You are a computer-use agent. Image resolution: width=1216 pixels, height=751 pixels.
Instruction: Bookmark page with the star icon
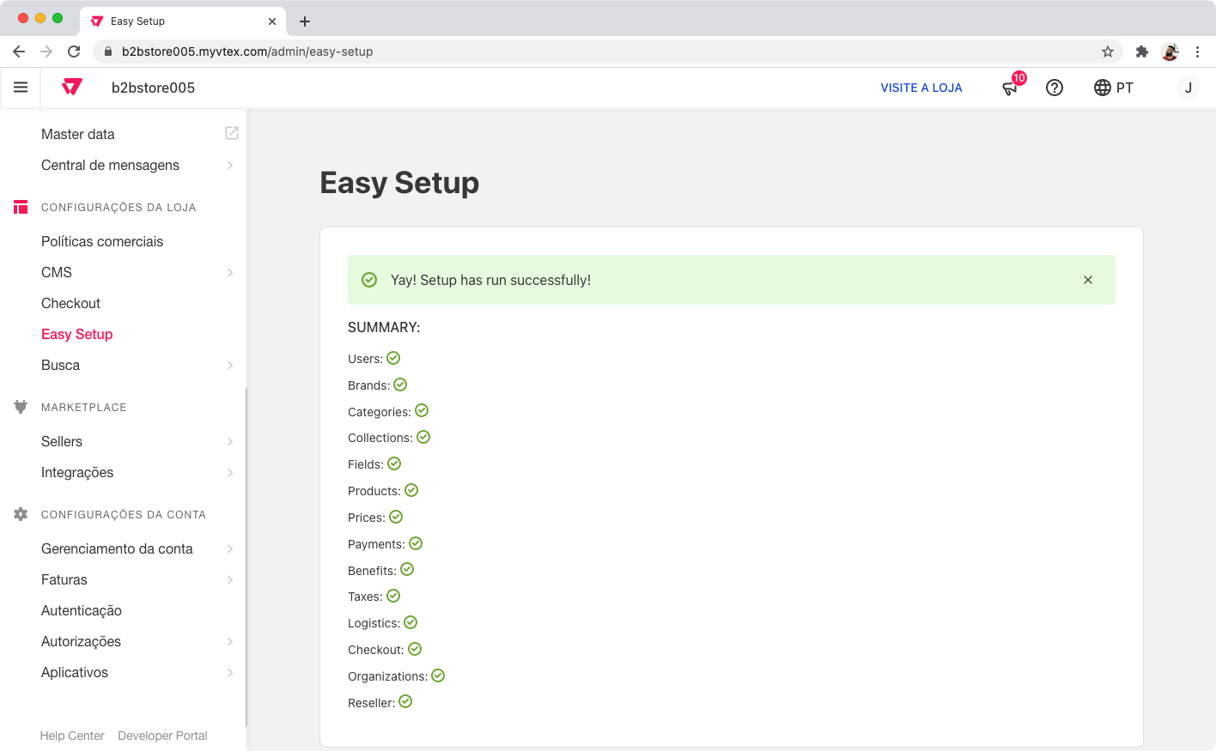pyautogui.click(x=1108, y=51)
